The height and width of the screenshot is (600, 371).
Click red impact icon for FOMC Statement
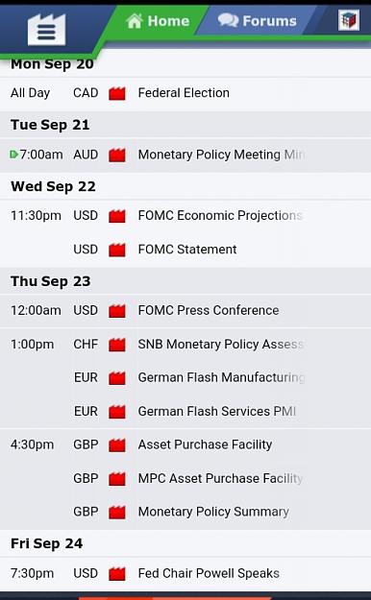tap(117, 250)
